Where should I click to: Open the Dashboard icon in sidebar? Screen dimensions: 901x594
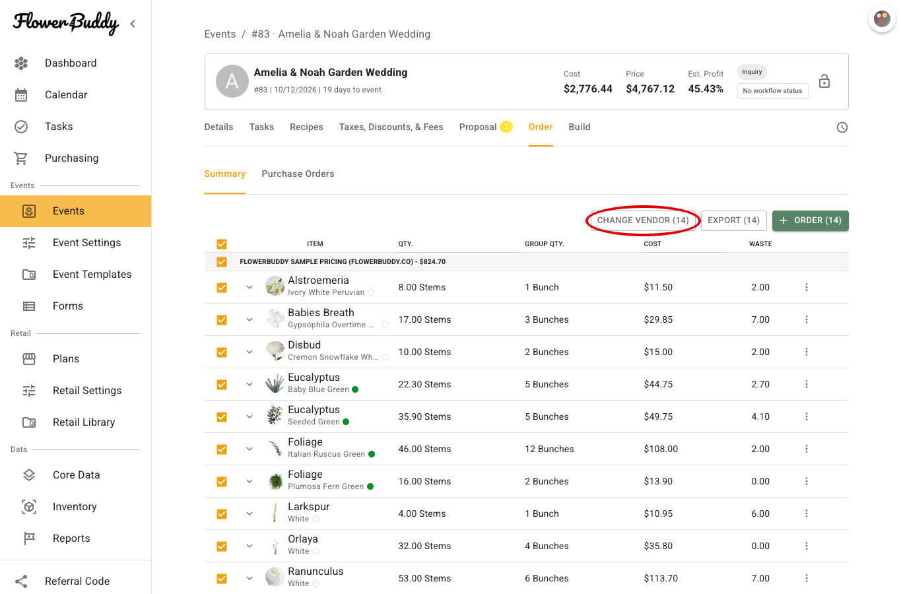[21, 63]
